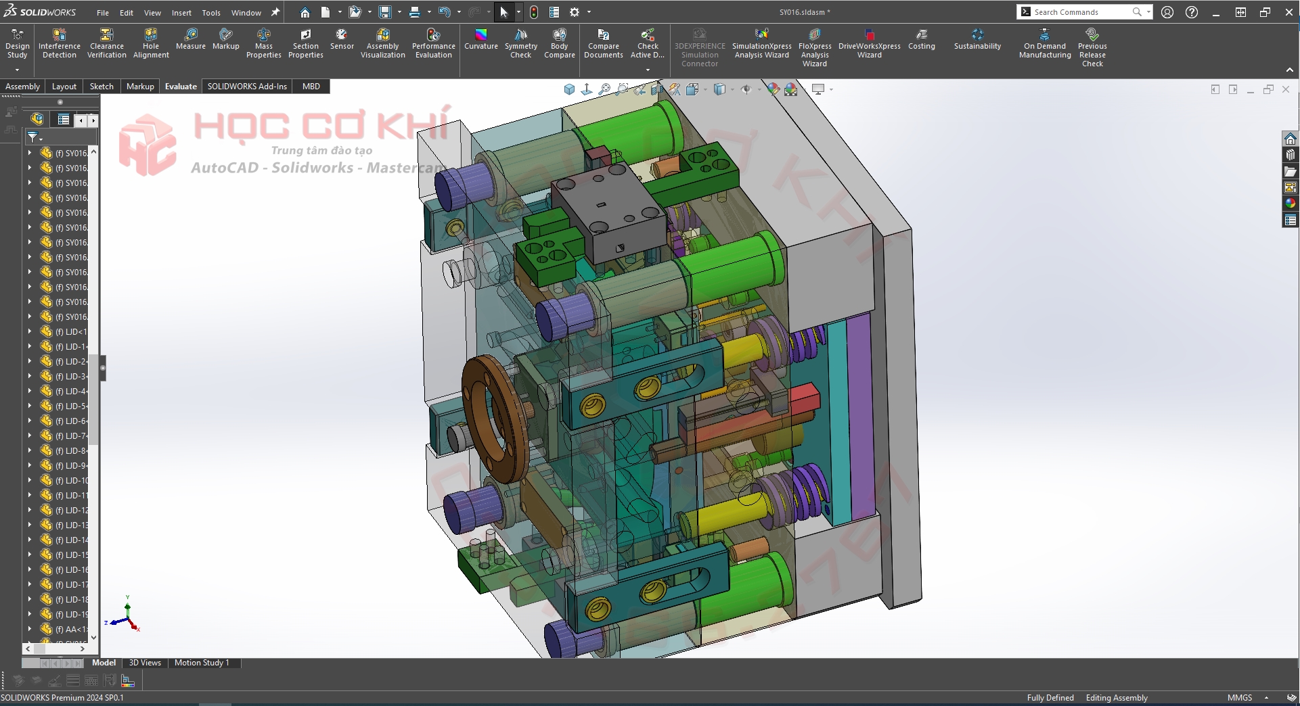Open the MBD tab
1300x706 pixels.
[311, 87]
